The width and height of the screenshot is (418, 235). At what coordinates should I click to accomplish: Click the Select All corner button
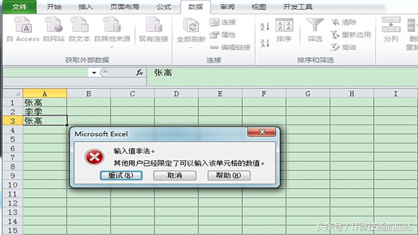coord(12,93)
